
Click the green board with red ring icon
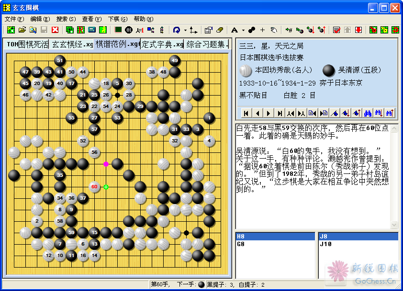pyautogui.click(x=395, y=30)
